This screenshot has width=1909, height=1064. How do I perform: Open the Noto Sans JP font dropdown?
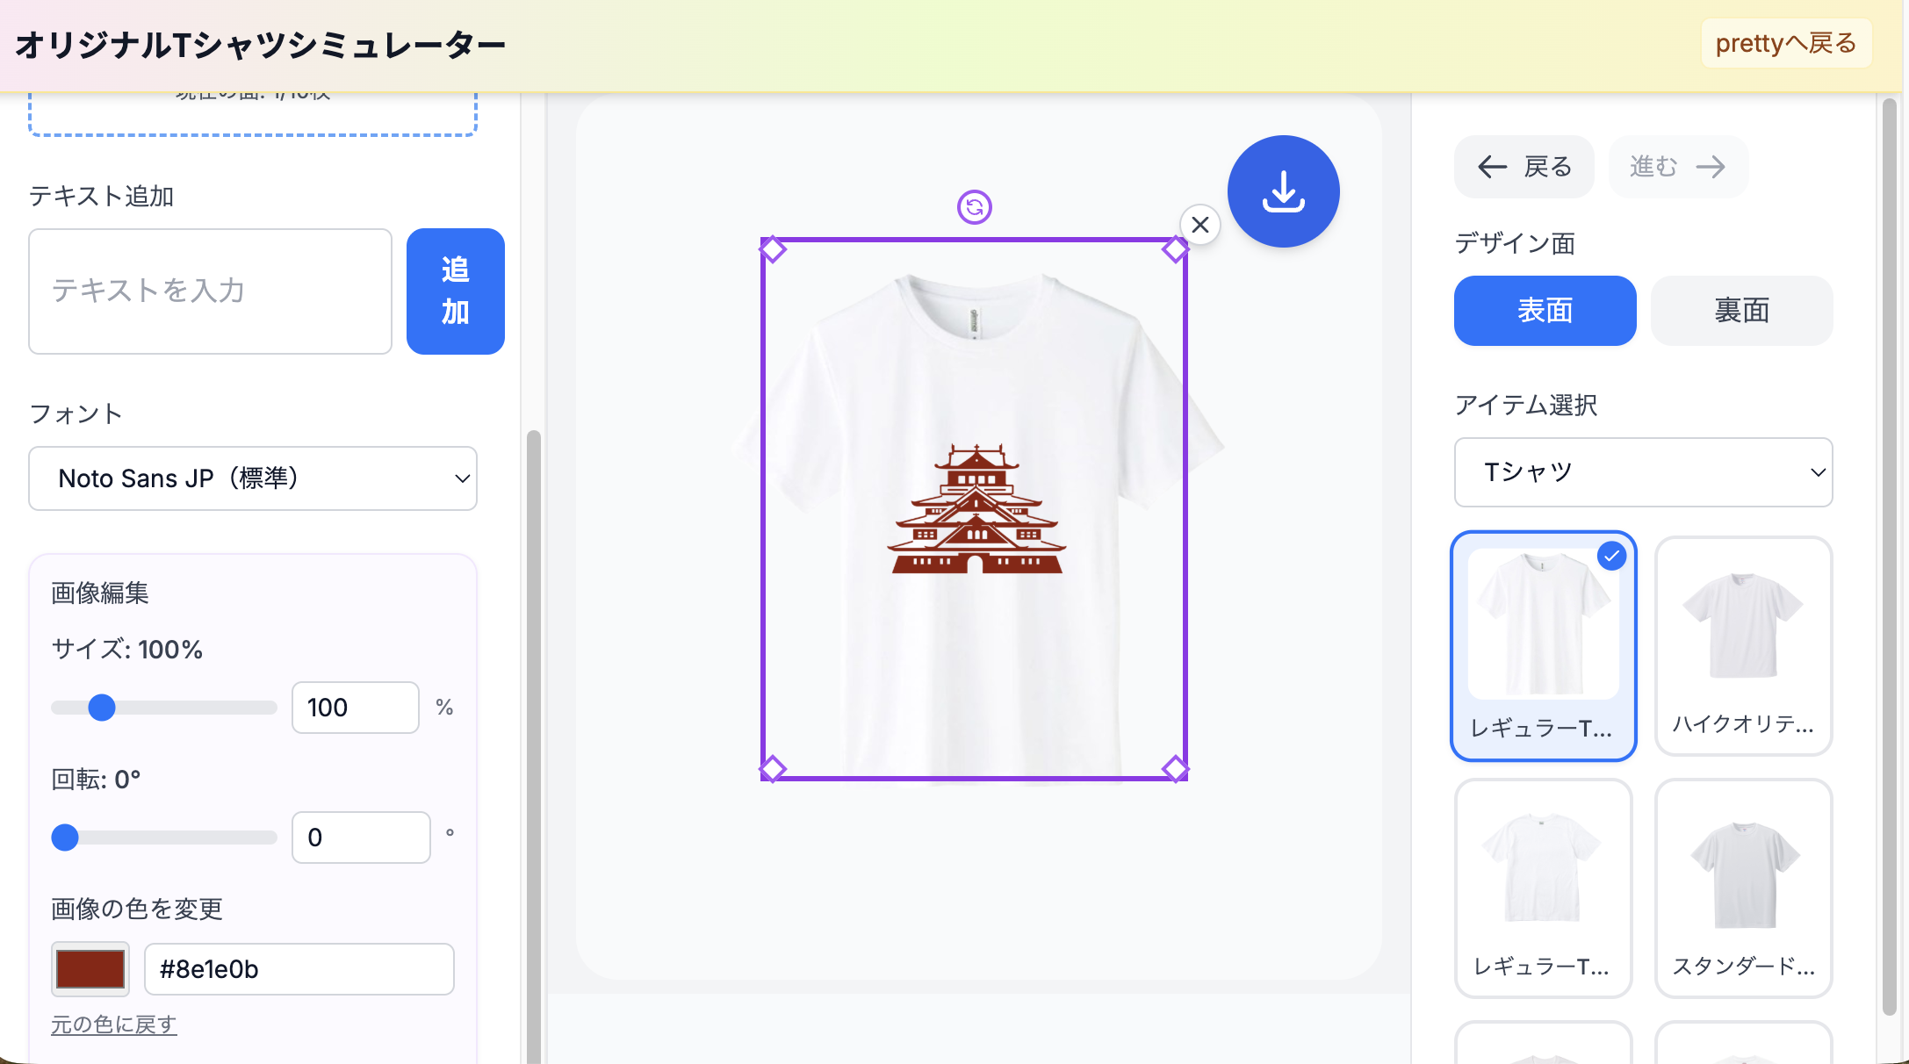pos(253,478)
